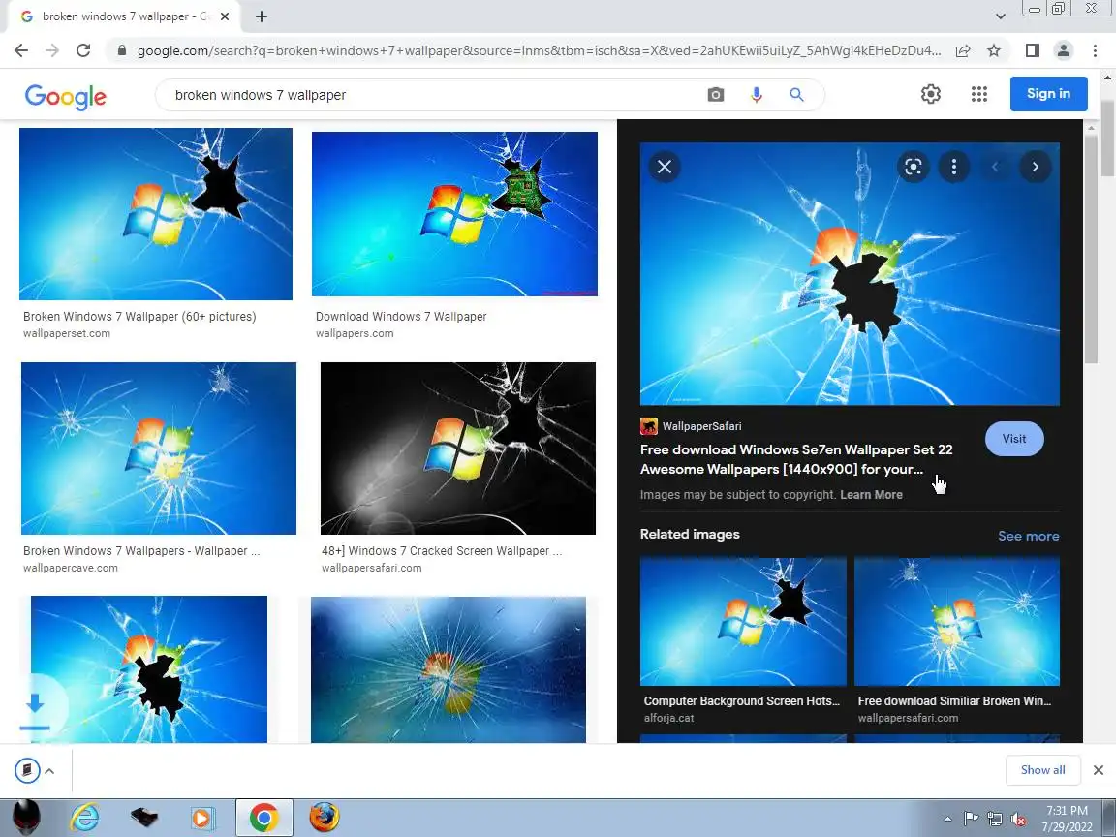1116x837 pixels.
Task: Click the alforja.cat source text
Action: (x=669, y=718)
